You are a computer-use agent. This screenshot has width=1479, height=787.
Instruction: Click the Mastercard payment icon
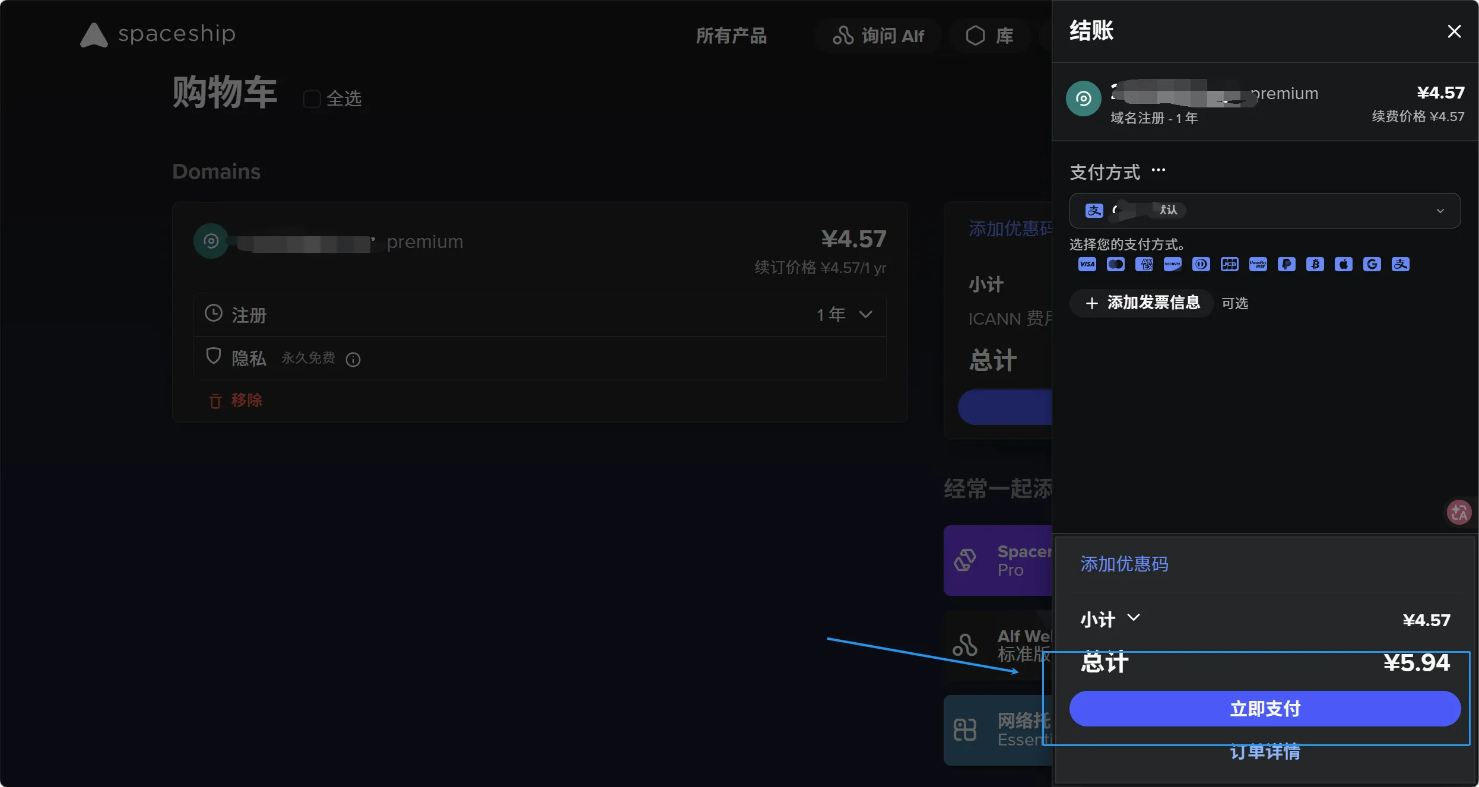point(1115,264)
